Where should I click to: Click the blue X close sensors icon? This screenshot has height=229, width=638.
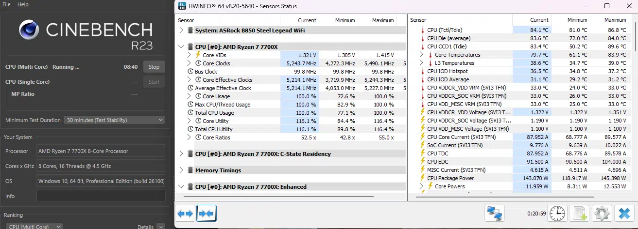pos(623,213)
